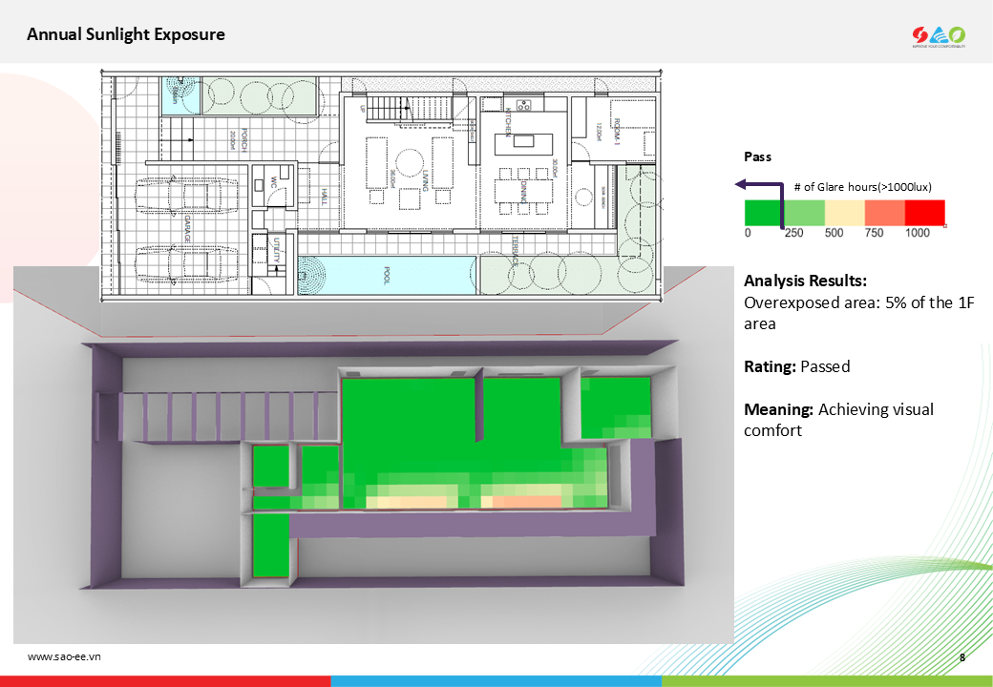Click the DINING label on the floor plan
The height and width of the screenshot is (687, 993).
[524, 191]
